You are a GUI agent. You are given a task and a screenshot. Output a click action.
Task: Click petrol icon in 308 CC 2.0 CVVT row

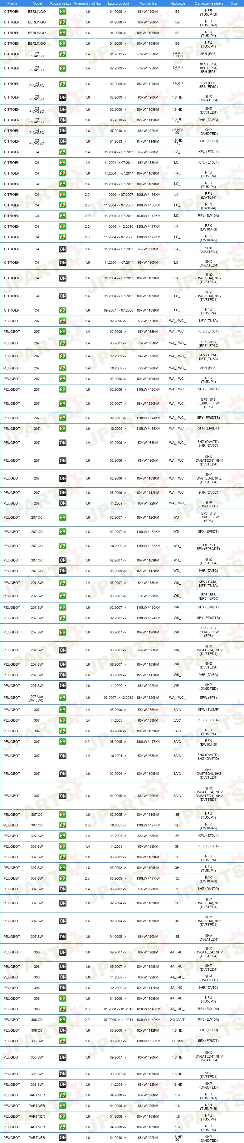tap(62, 1020)
